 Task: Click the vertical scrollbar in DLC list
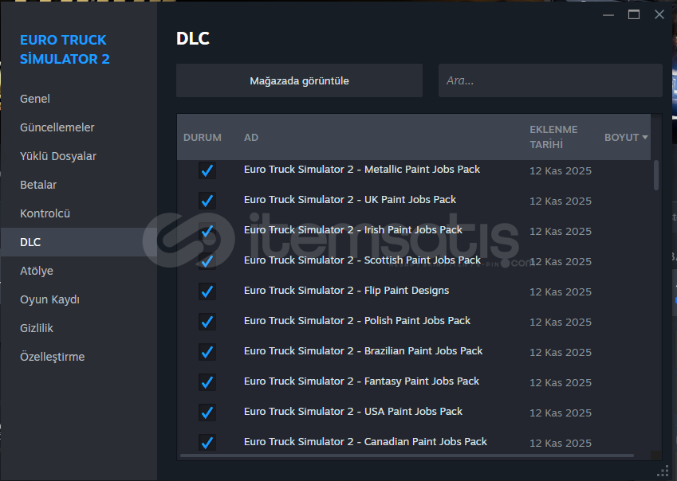656,175
